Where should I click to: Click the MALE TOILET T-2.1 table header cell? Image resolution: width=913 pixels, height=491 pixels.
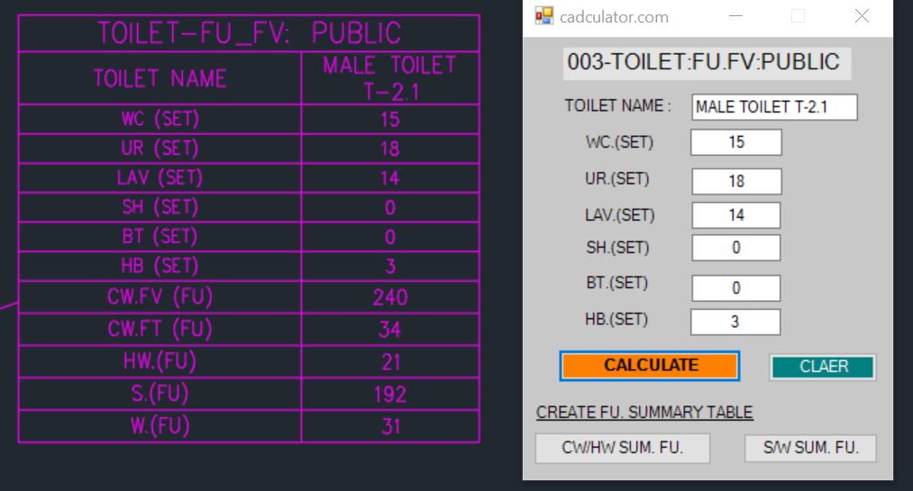click(x=389, y=78)
